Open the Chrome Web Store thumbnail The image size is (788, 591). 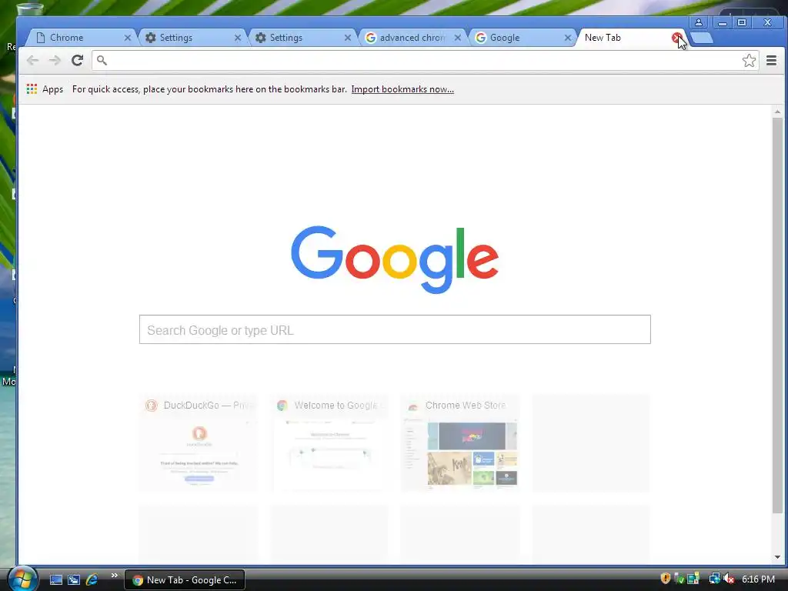(x=460, y=443)
